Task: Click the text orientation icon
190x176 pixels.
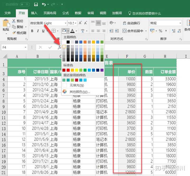Action: click(x=111, y=23)
